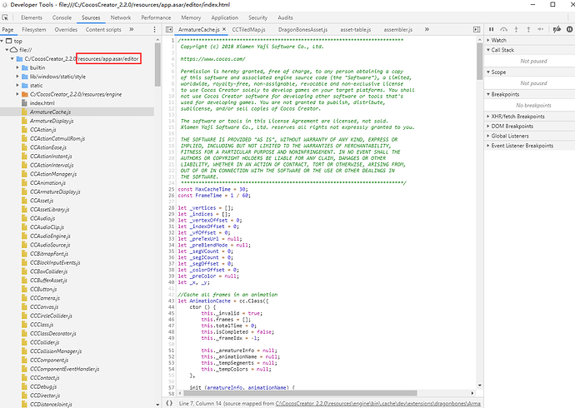The width and height of the screenshot is (575, 408).
Task: Close the ArmatureCache.js editor tab
Action: 226,29
